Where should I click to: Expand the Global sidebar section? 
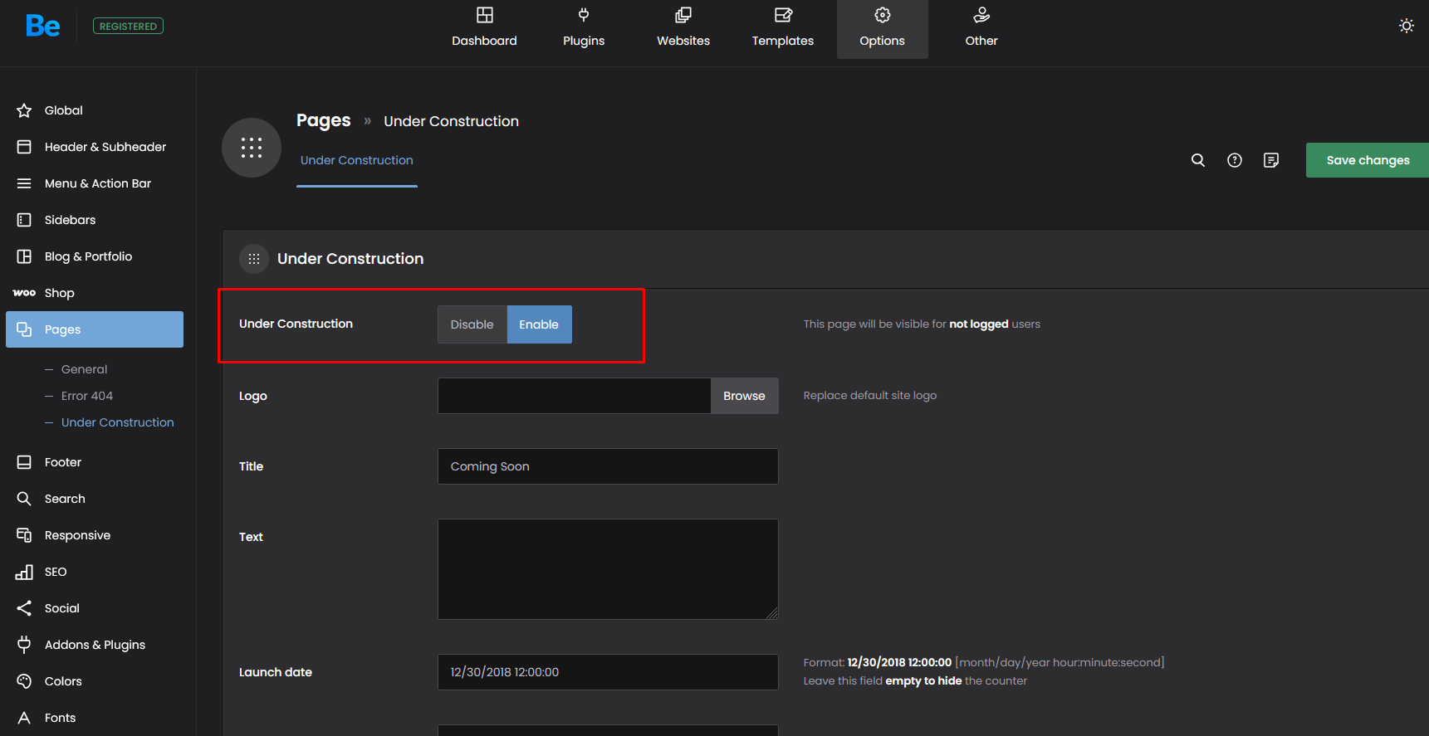pyautogui.click(x=64, y=110)
